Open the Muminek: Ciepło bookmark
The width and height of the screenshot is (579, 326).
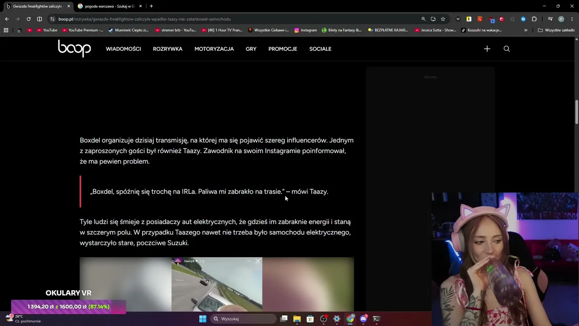[x=128, y=30]
